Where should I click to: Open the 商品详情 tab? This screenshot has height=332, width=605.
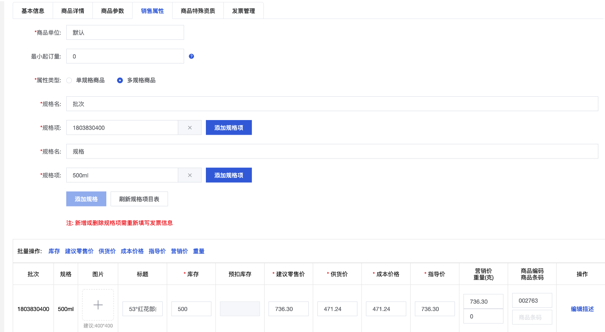pos(73,11)
